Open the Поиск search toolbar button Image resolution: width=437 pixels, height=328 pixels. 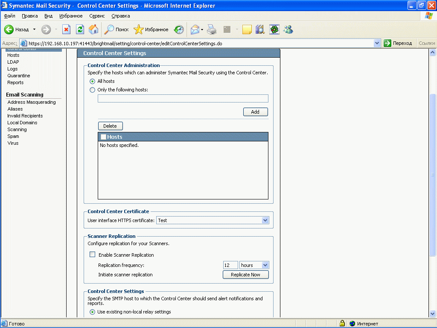(x=116, y=29)
